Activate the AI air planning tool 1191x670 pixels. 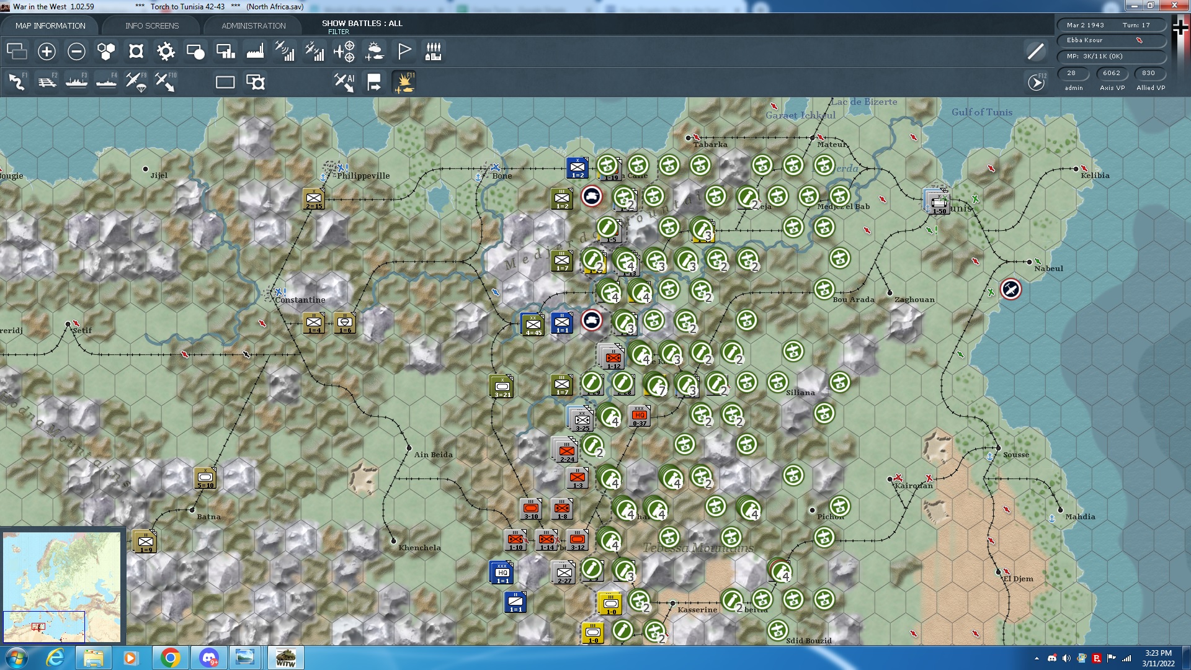coord(344,81)
